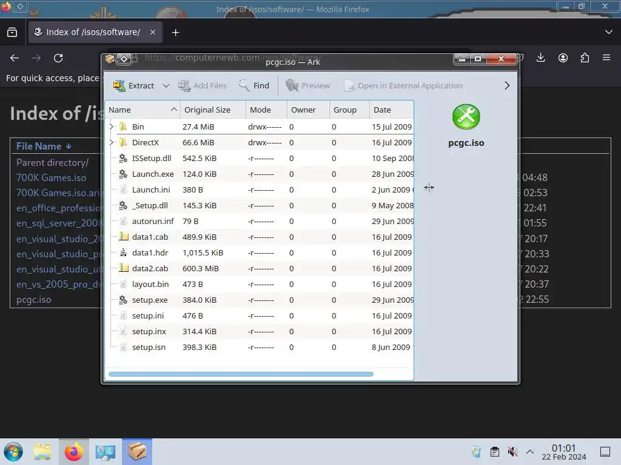Select the DirectX folder icon

pos(123,142)
